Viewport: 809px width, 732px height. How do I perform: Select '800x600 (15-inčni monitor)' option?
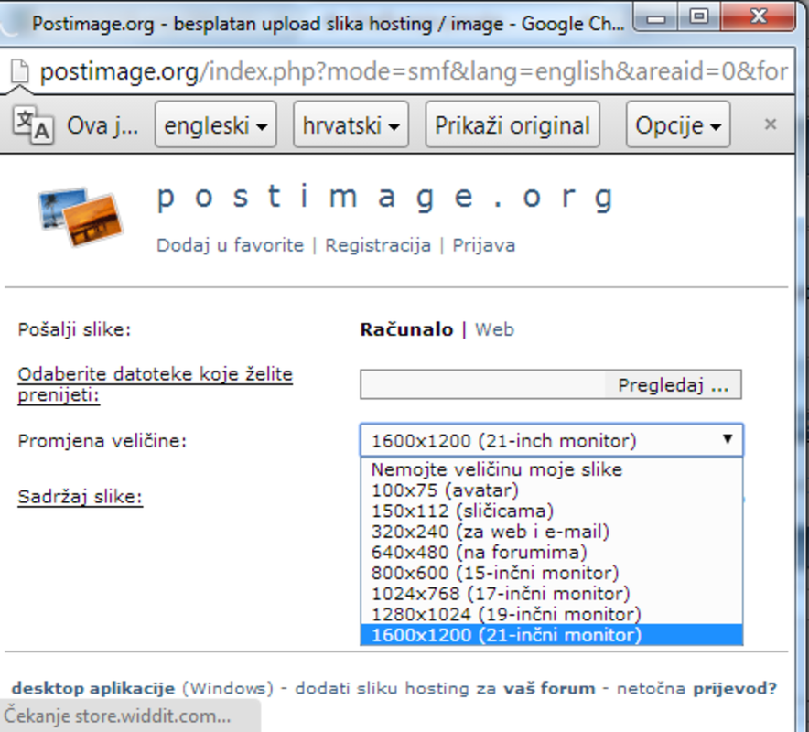[x=552, y=573]
